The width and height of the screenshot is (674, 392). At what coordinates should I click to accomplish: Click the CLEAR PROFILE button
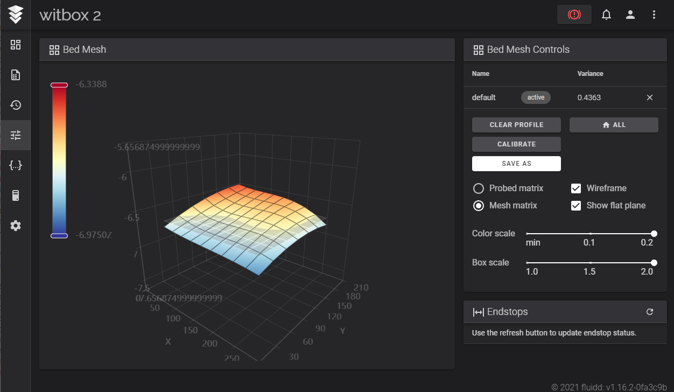pos(516,125)
